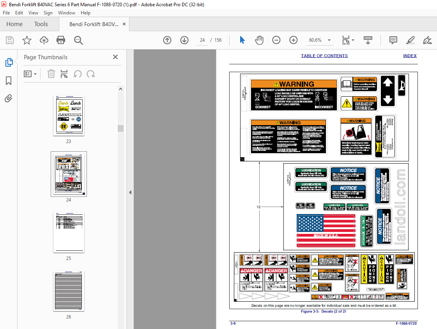Click the Fit page width tool
This screenshot has width=437, height=329.
tap(346, 40)
